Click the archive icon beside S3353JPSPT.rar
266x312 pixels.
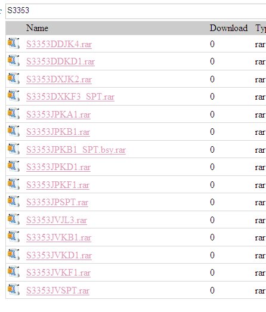click(14, 201)
